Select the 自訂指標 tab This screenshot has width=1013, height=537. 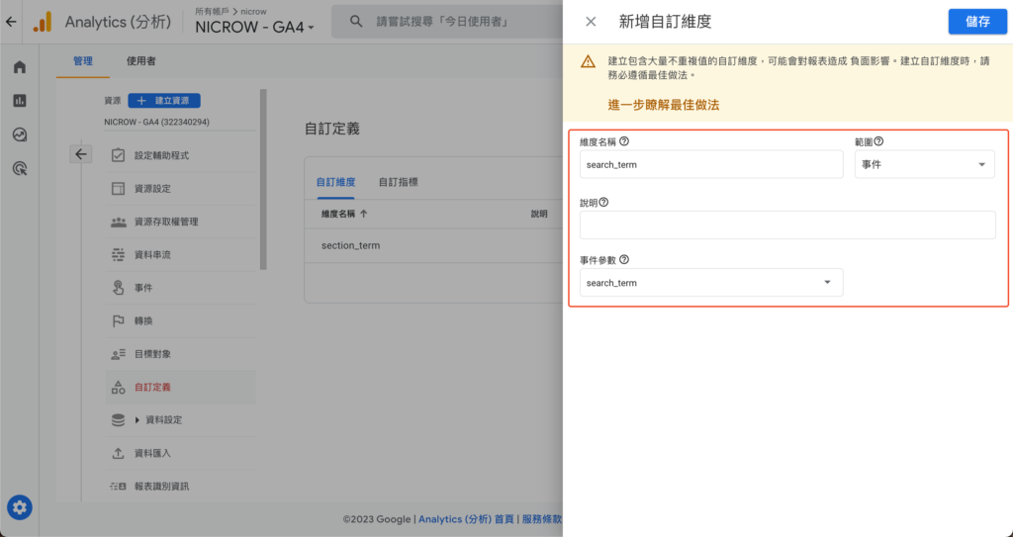398,182
